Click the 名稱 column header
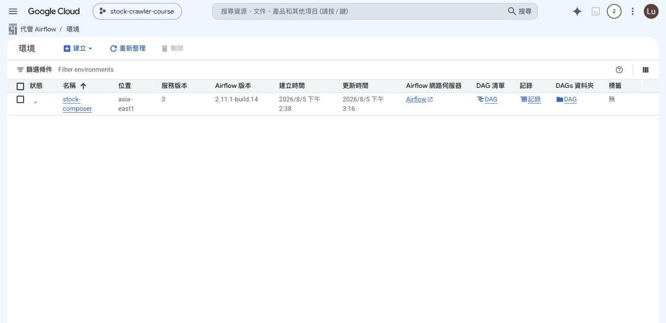666x323 pixels. click(69, 86)
